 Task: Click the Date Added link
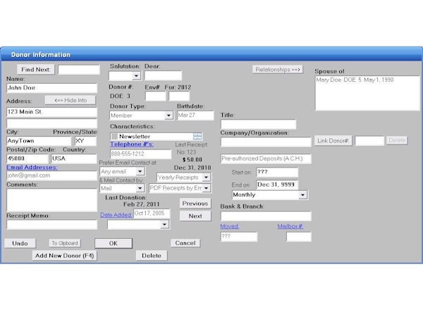click(x=116, y=214)
